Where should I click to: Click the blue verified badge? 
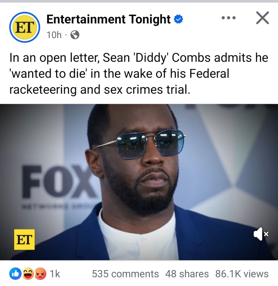(178, 19)
